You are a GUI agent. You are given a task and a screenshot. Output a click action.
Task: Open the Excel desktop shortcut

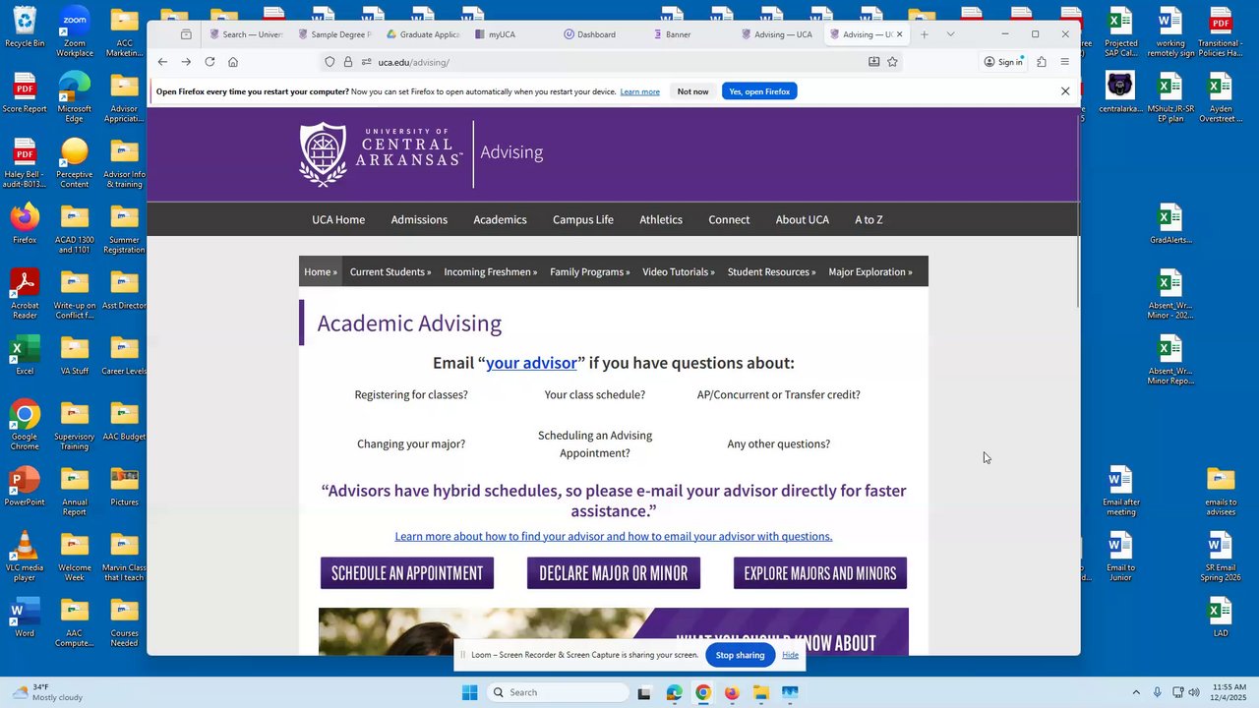pos(25,355)
